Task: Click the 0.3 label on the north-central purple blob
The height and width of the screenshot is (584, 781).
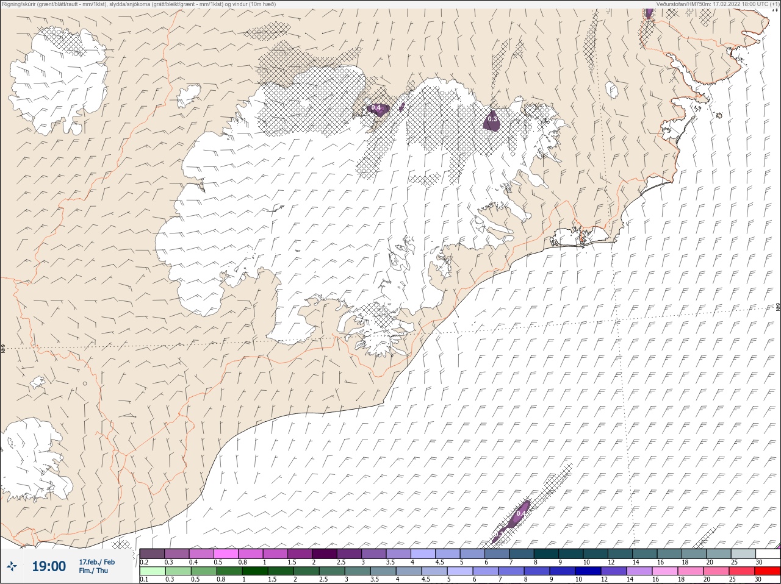Action: pyautogui.click(x=492, y=119)
